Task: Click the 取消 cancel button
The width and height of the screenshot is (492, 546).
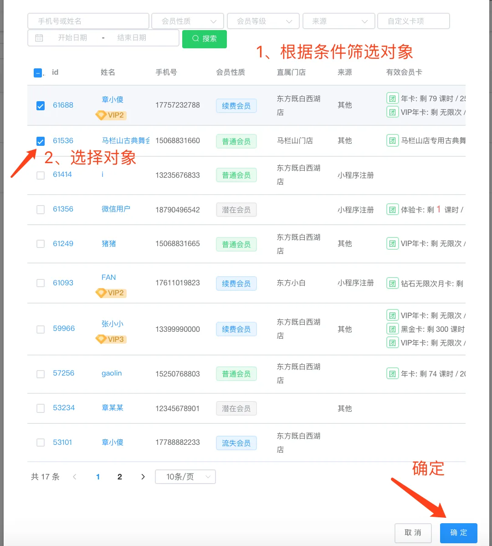Action: tap(413, 533)
